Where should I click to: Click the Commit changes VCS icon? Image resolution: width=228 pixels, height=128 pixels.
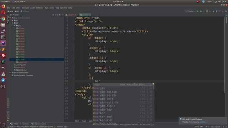point(217,11)
